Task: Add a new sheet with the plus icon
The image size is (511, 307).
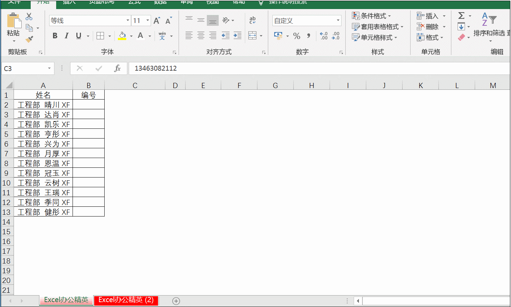Action: [176, 301]
